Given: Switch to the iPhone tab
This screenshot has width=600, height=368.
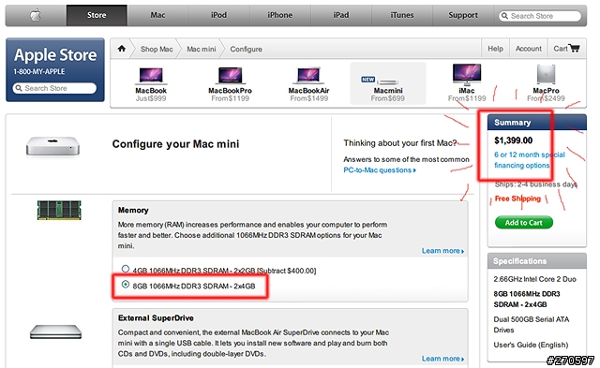Looking at the screenshot, I should (x=279, y=15).
